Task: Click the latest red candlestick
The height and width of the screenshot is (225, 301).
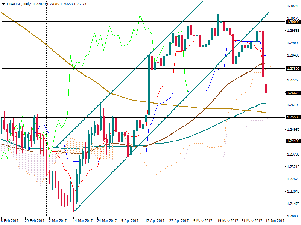Action: [x=266, y=88]
